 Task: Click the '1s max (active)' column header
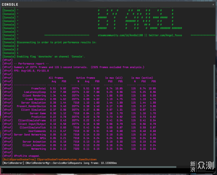[142, 78]
